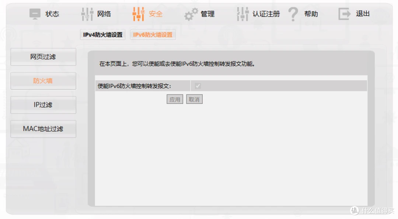Open IP过滤 in the sidebar
This screenshot has width=398, height=219.
click(43, 105)
